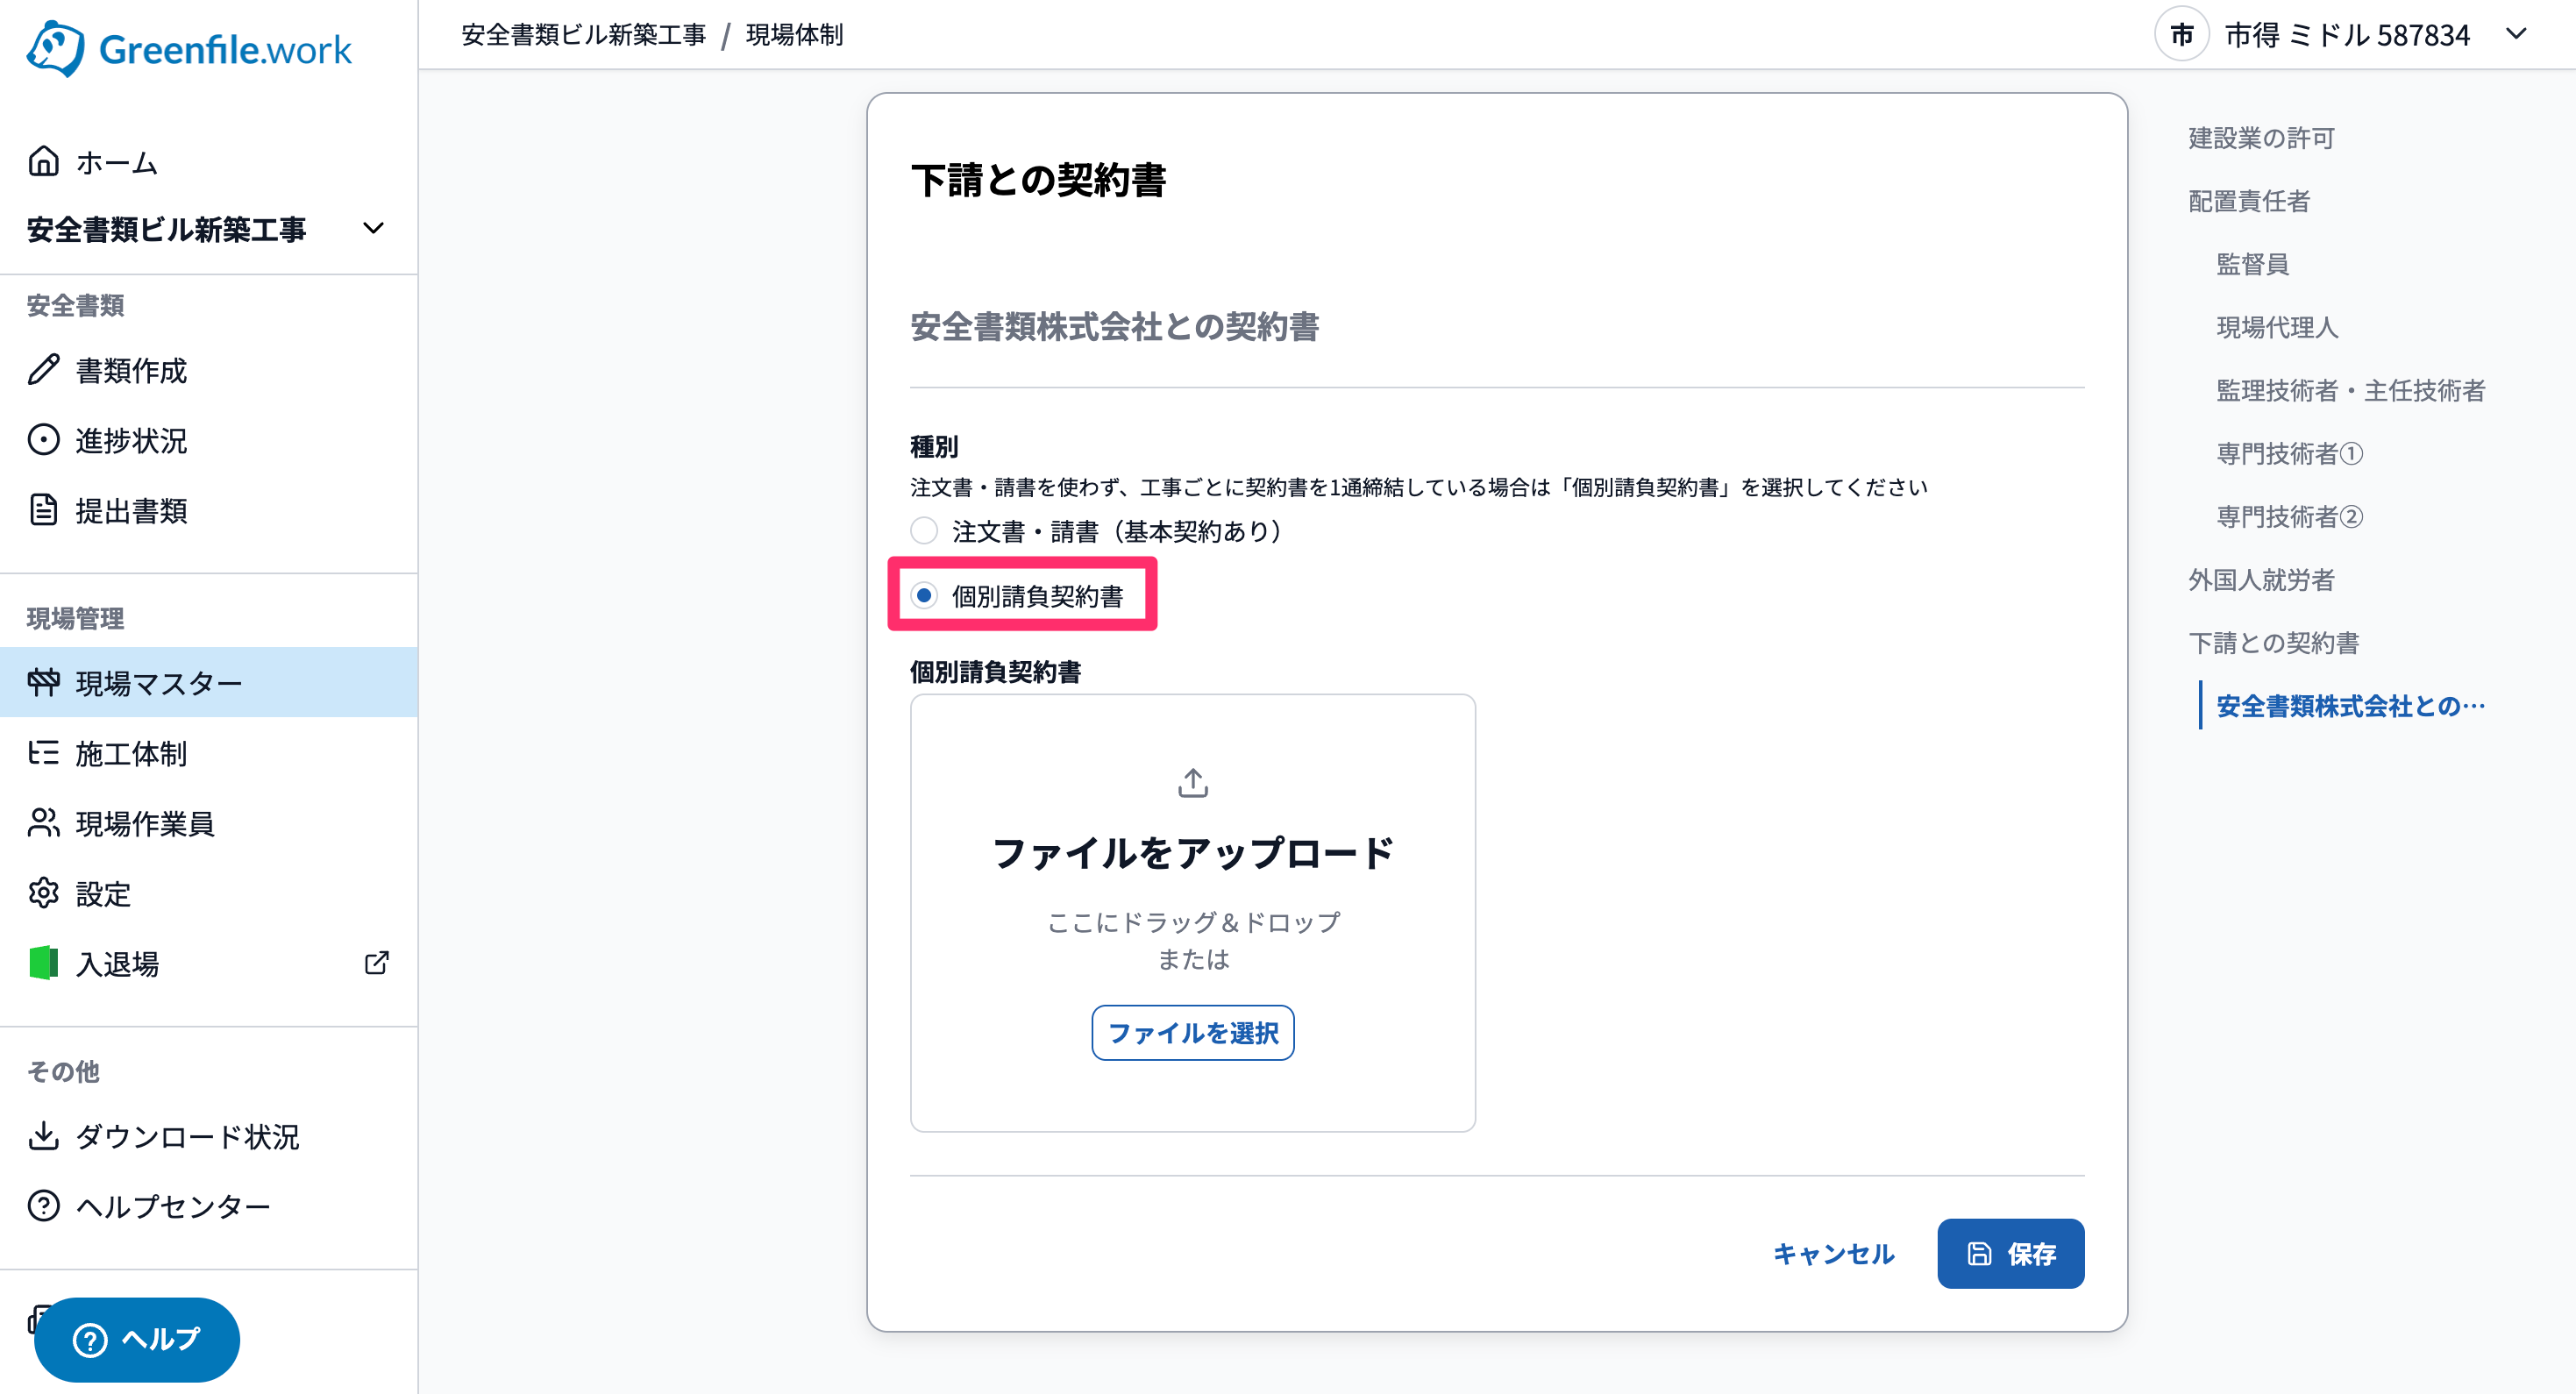The image size is (2576, 1394).
Task: Open 設定 menu item
Action: 208,894
